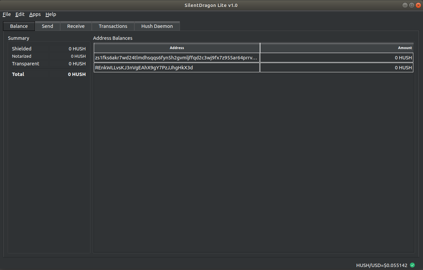Image resolution: width=423 pixels, height=270 pixels.
Task: Open the Edit menu
Action: [20, 14]
